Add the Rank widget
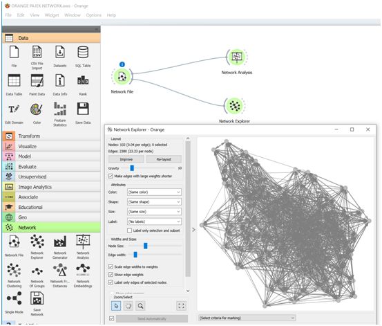Screen dimensions: 382x326 point(83,80)
